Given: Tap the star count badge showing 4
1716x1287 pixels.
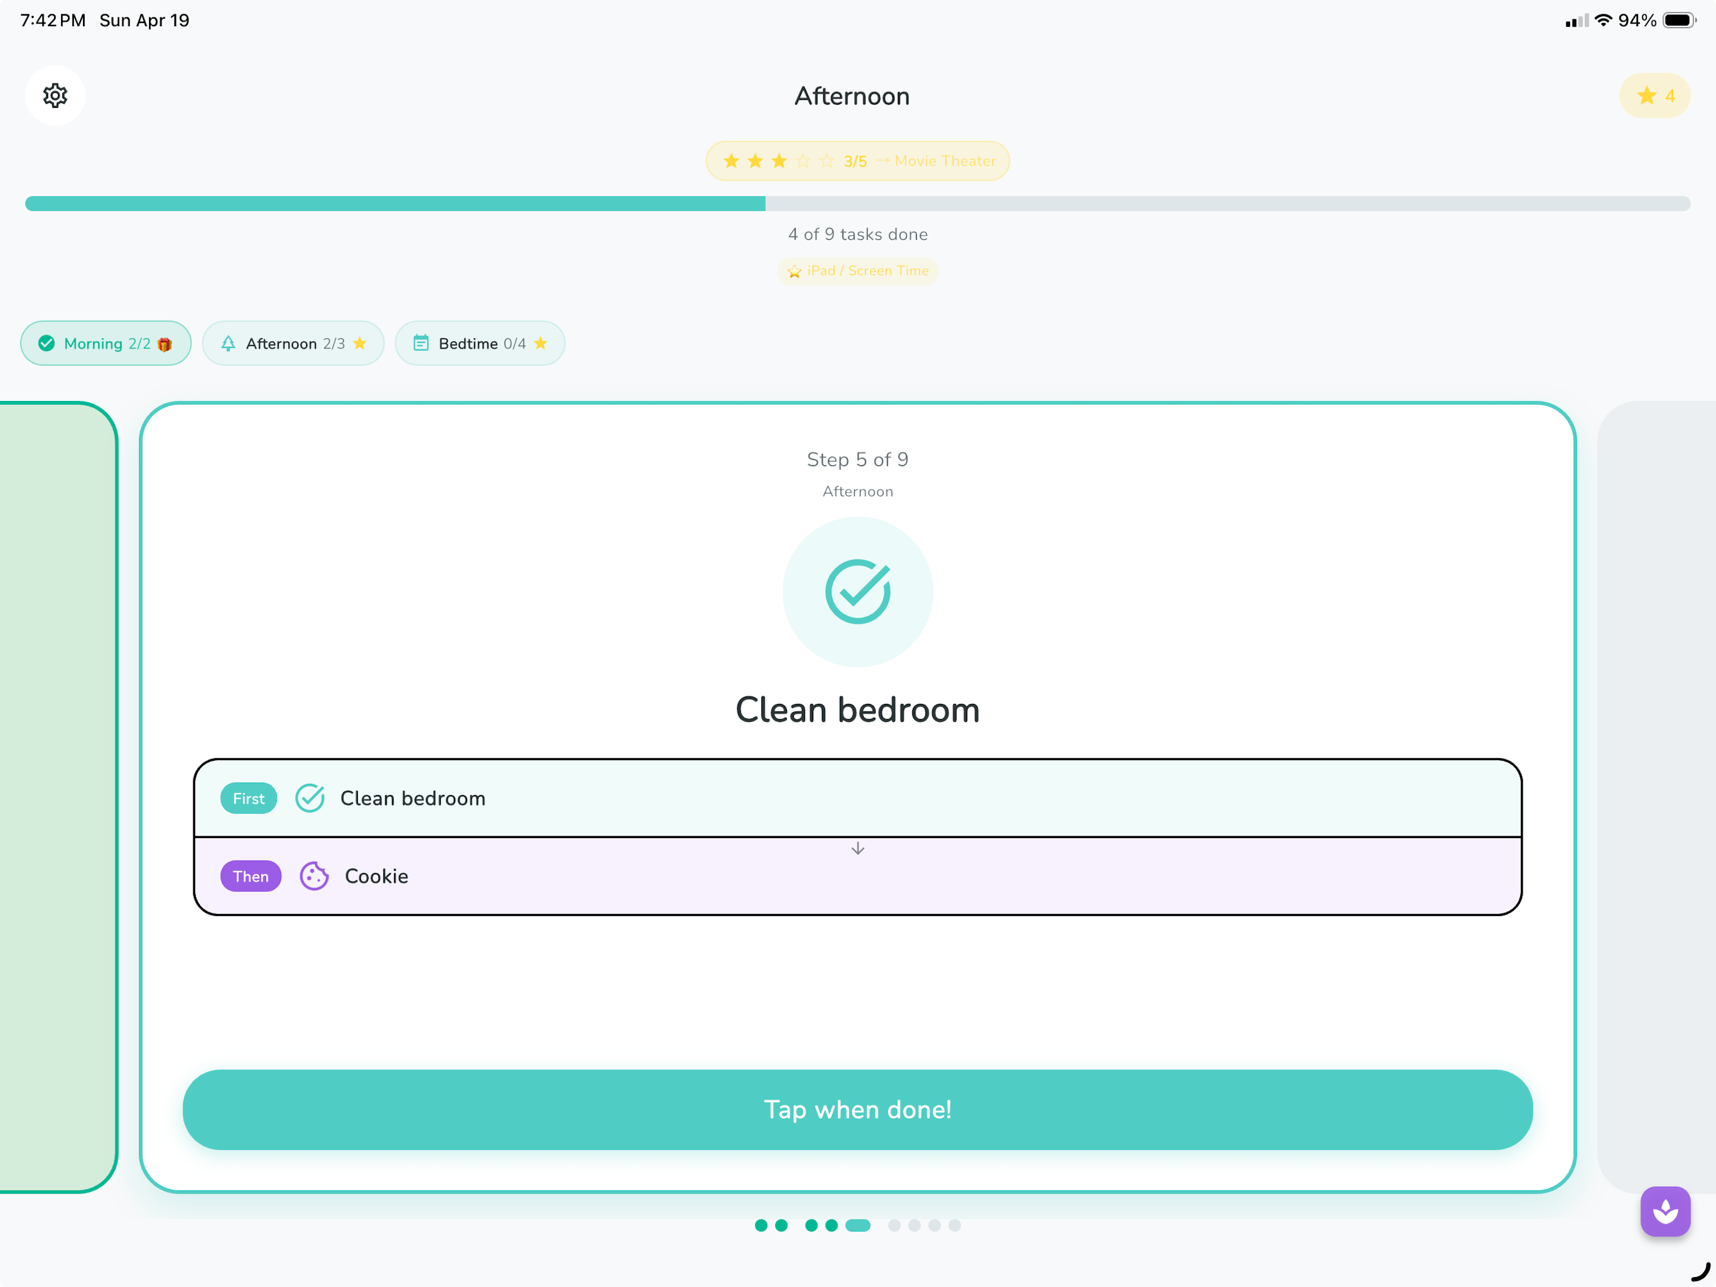Looking at the screenshot, I should pyautogui.click(x=1654, y=95).
